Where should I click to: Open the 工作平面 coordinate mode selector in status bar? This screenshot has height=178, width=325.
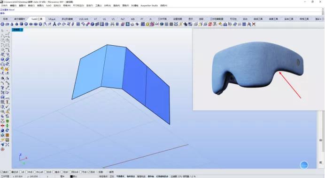pyautogui.click(x=5, y=176)
